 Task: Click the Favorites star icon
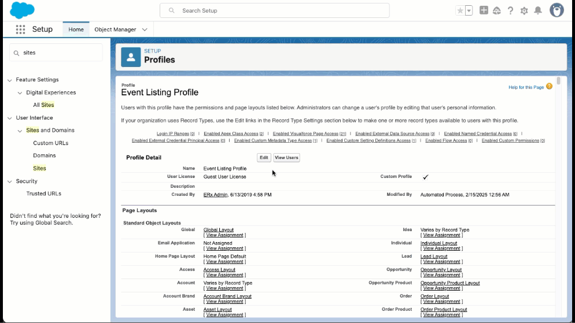click(460, 10)
